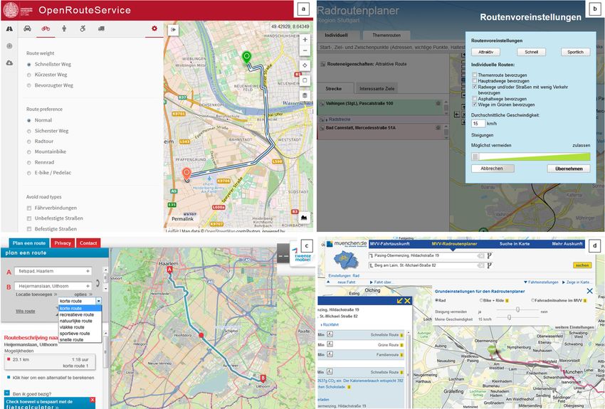Adjust Meine Geschwindigkeit slider

click(510, 317)
